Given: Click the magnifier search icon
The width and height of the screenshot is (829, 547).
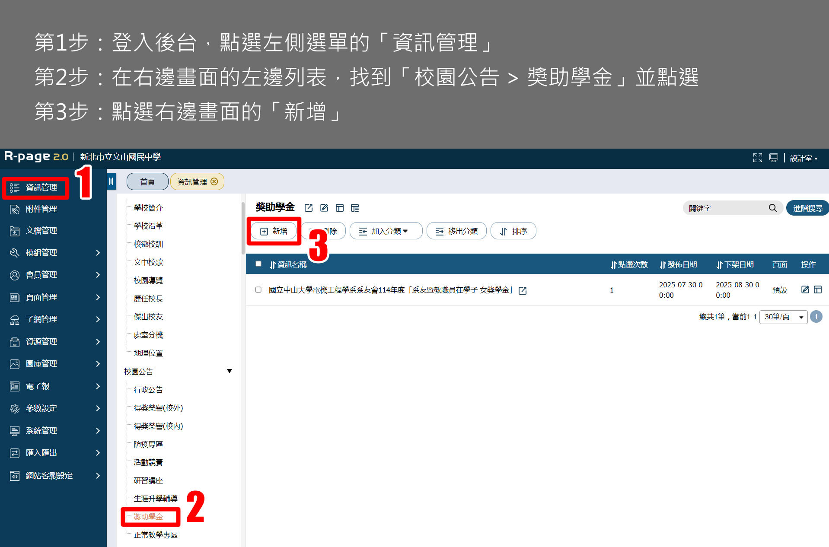Looking at the screenshot, I should [773, 208].
